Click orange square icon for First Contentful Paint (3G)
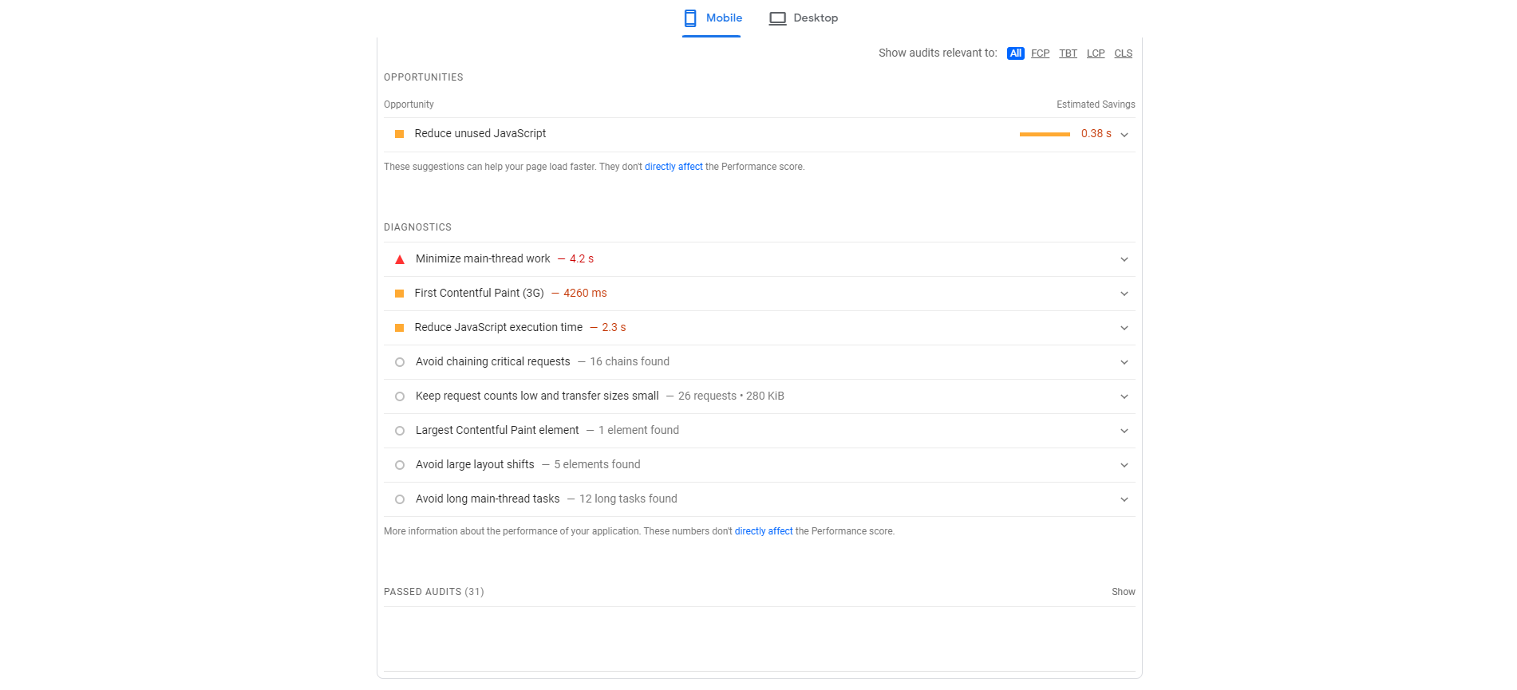The width and height of the screenshot is (1517, 690). tap(399, 294)
